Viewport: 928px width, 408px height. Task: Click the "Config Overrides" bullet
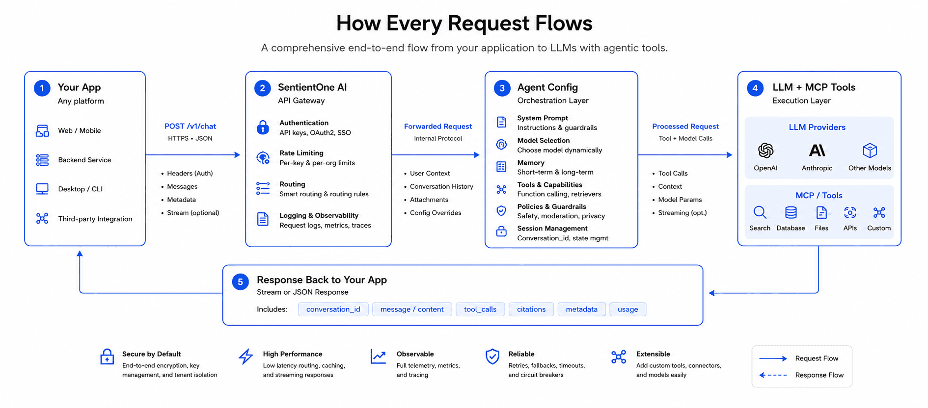(x=436, y=213)
